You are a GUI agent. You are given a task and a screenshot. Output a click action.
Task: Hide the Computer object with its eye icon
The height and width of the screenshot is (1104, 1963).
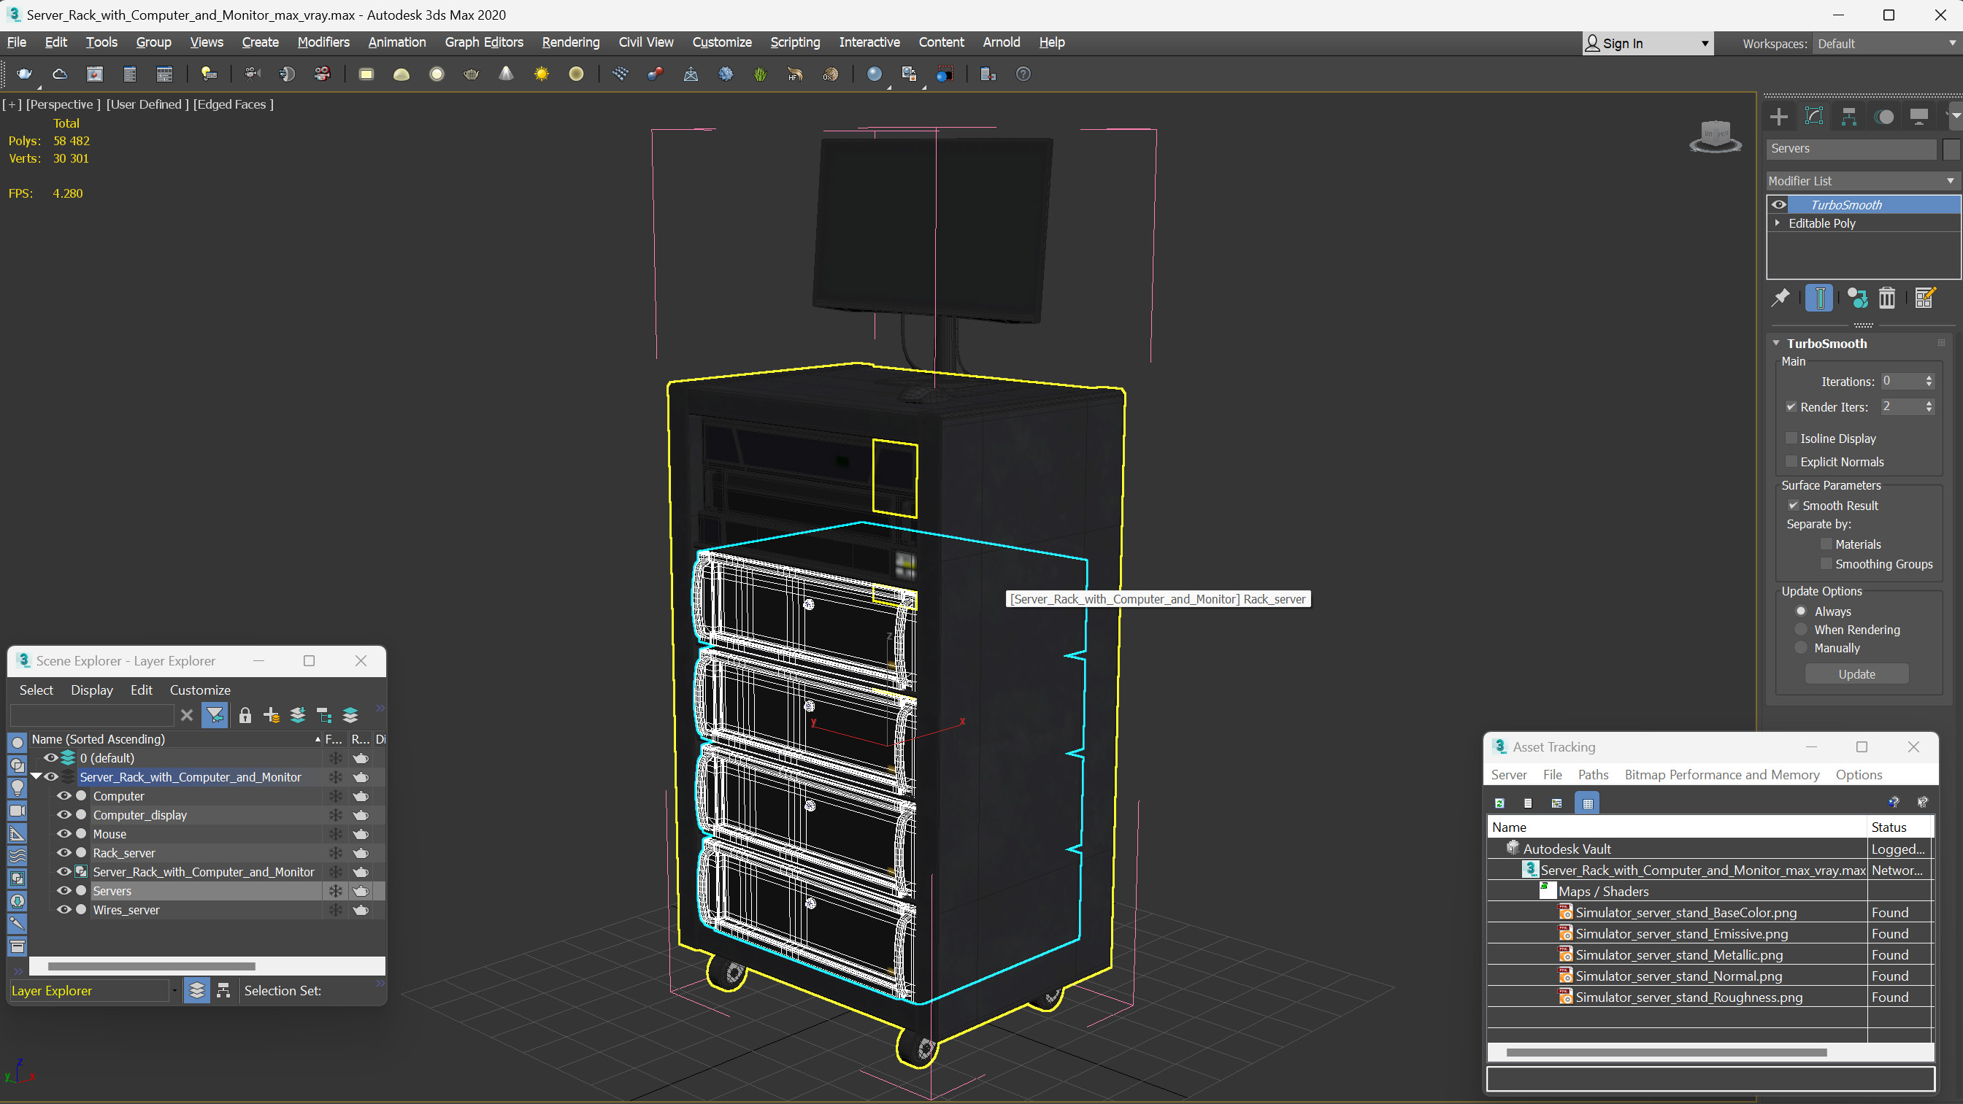(64, 796)
